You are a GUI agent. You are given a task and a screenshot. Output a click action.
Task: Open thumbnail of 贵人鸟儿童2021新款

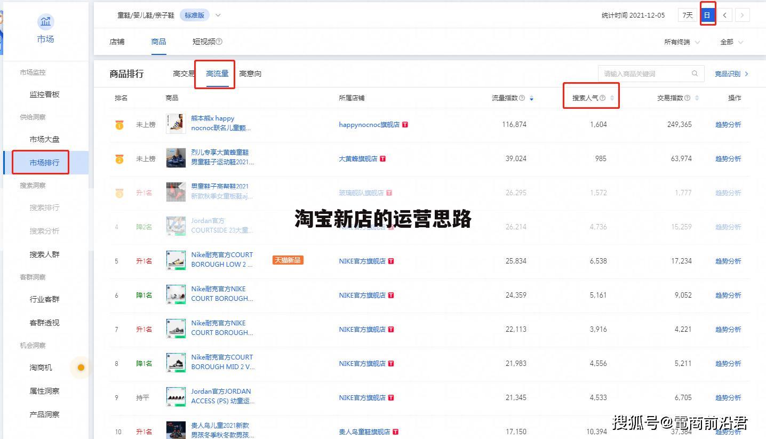pos(176,429)
